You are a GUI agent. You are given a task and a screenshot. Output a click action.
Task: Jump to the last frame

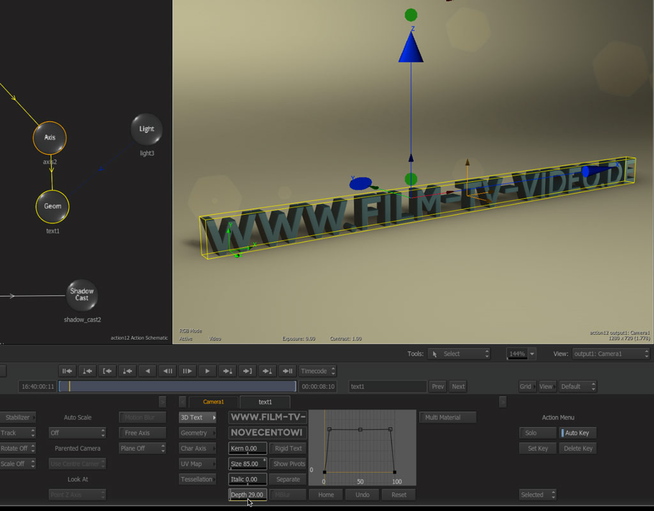click(288, 371)
